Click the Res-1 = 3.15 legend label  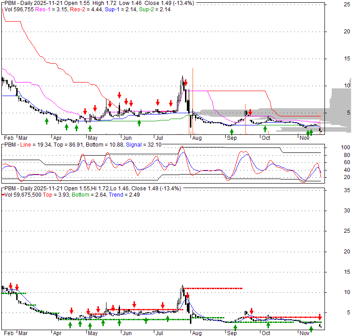click(51, 9)
